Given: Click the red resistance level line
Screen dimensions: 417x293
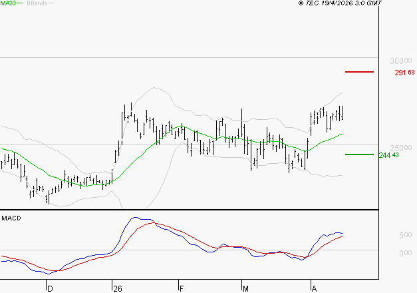Looking at the screenshot, I should tap(359, 72).
